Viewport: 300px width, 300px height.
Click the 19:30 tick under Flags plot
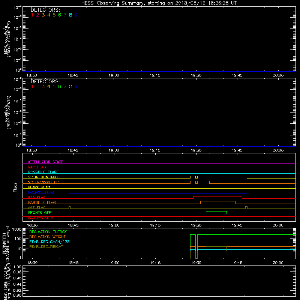[196, 225]
